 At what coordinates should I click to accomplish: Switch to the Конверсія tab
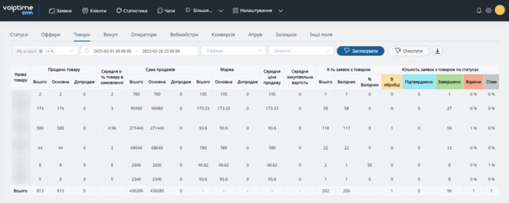click(223, 35)
